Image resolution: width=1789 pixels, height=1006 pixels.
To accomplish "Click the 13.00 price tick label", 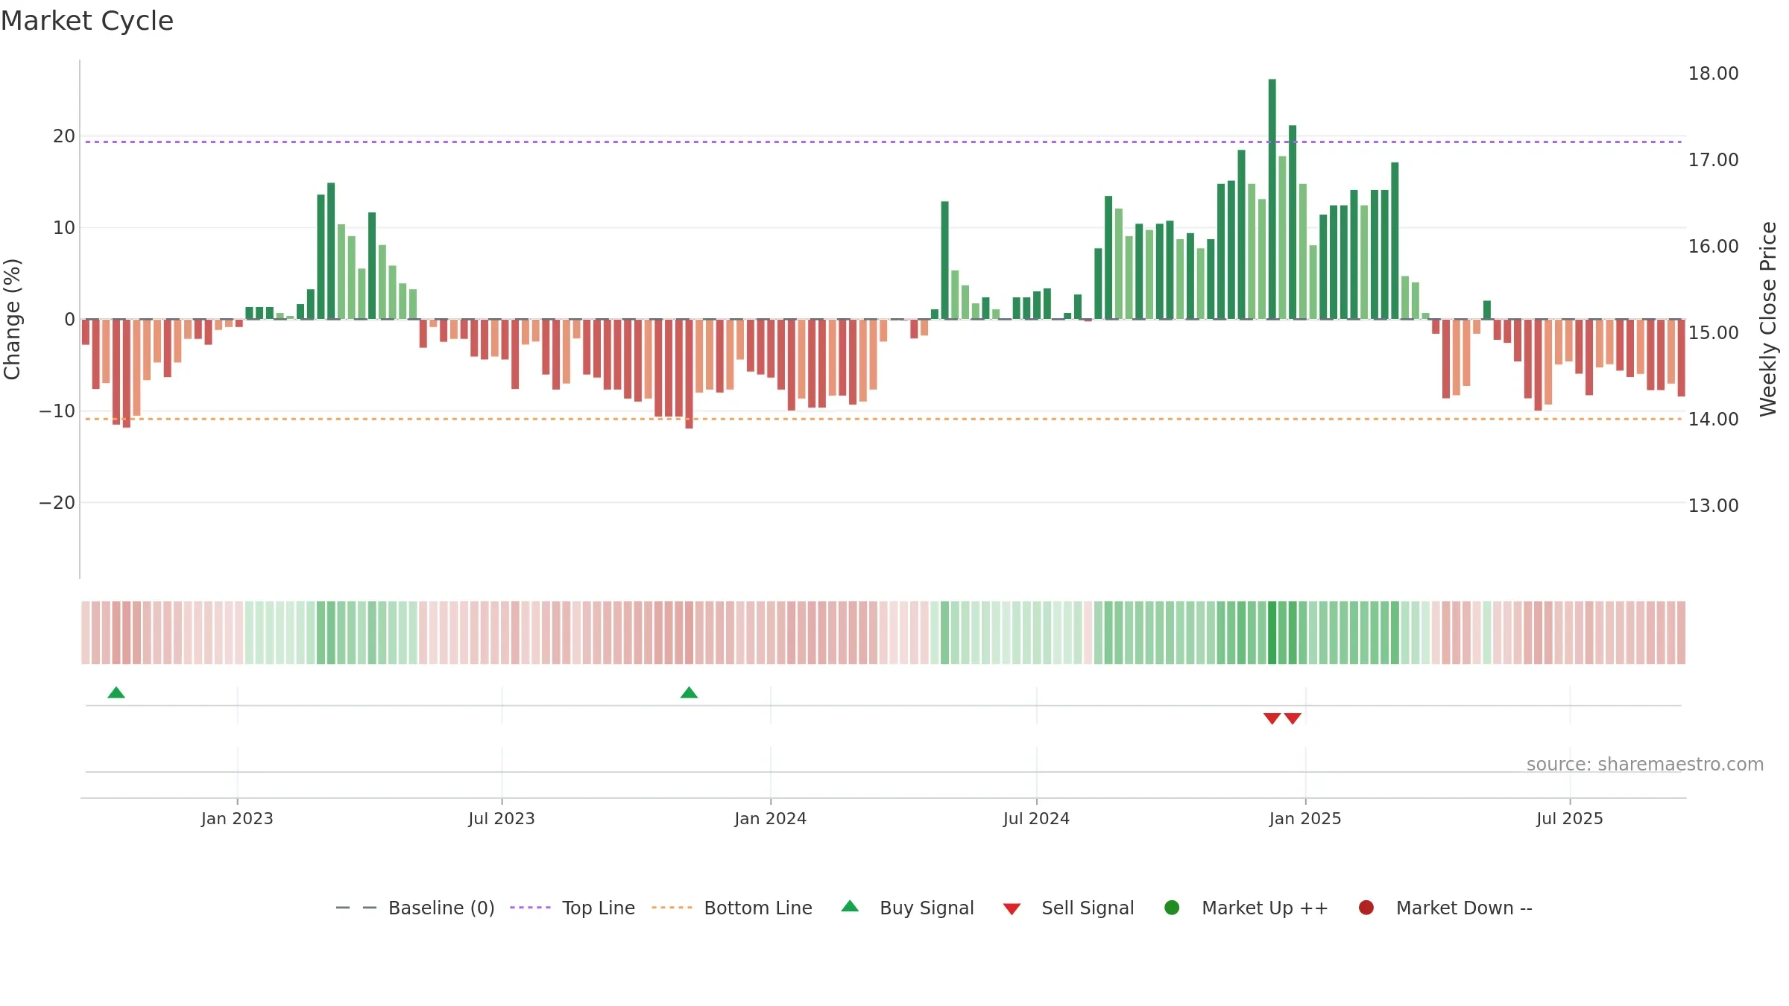I will (1713, 506).
